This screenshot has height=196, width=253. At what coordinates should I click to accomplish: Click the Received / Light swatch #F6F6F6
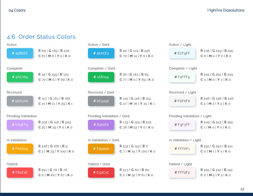click(182, 101)
